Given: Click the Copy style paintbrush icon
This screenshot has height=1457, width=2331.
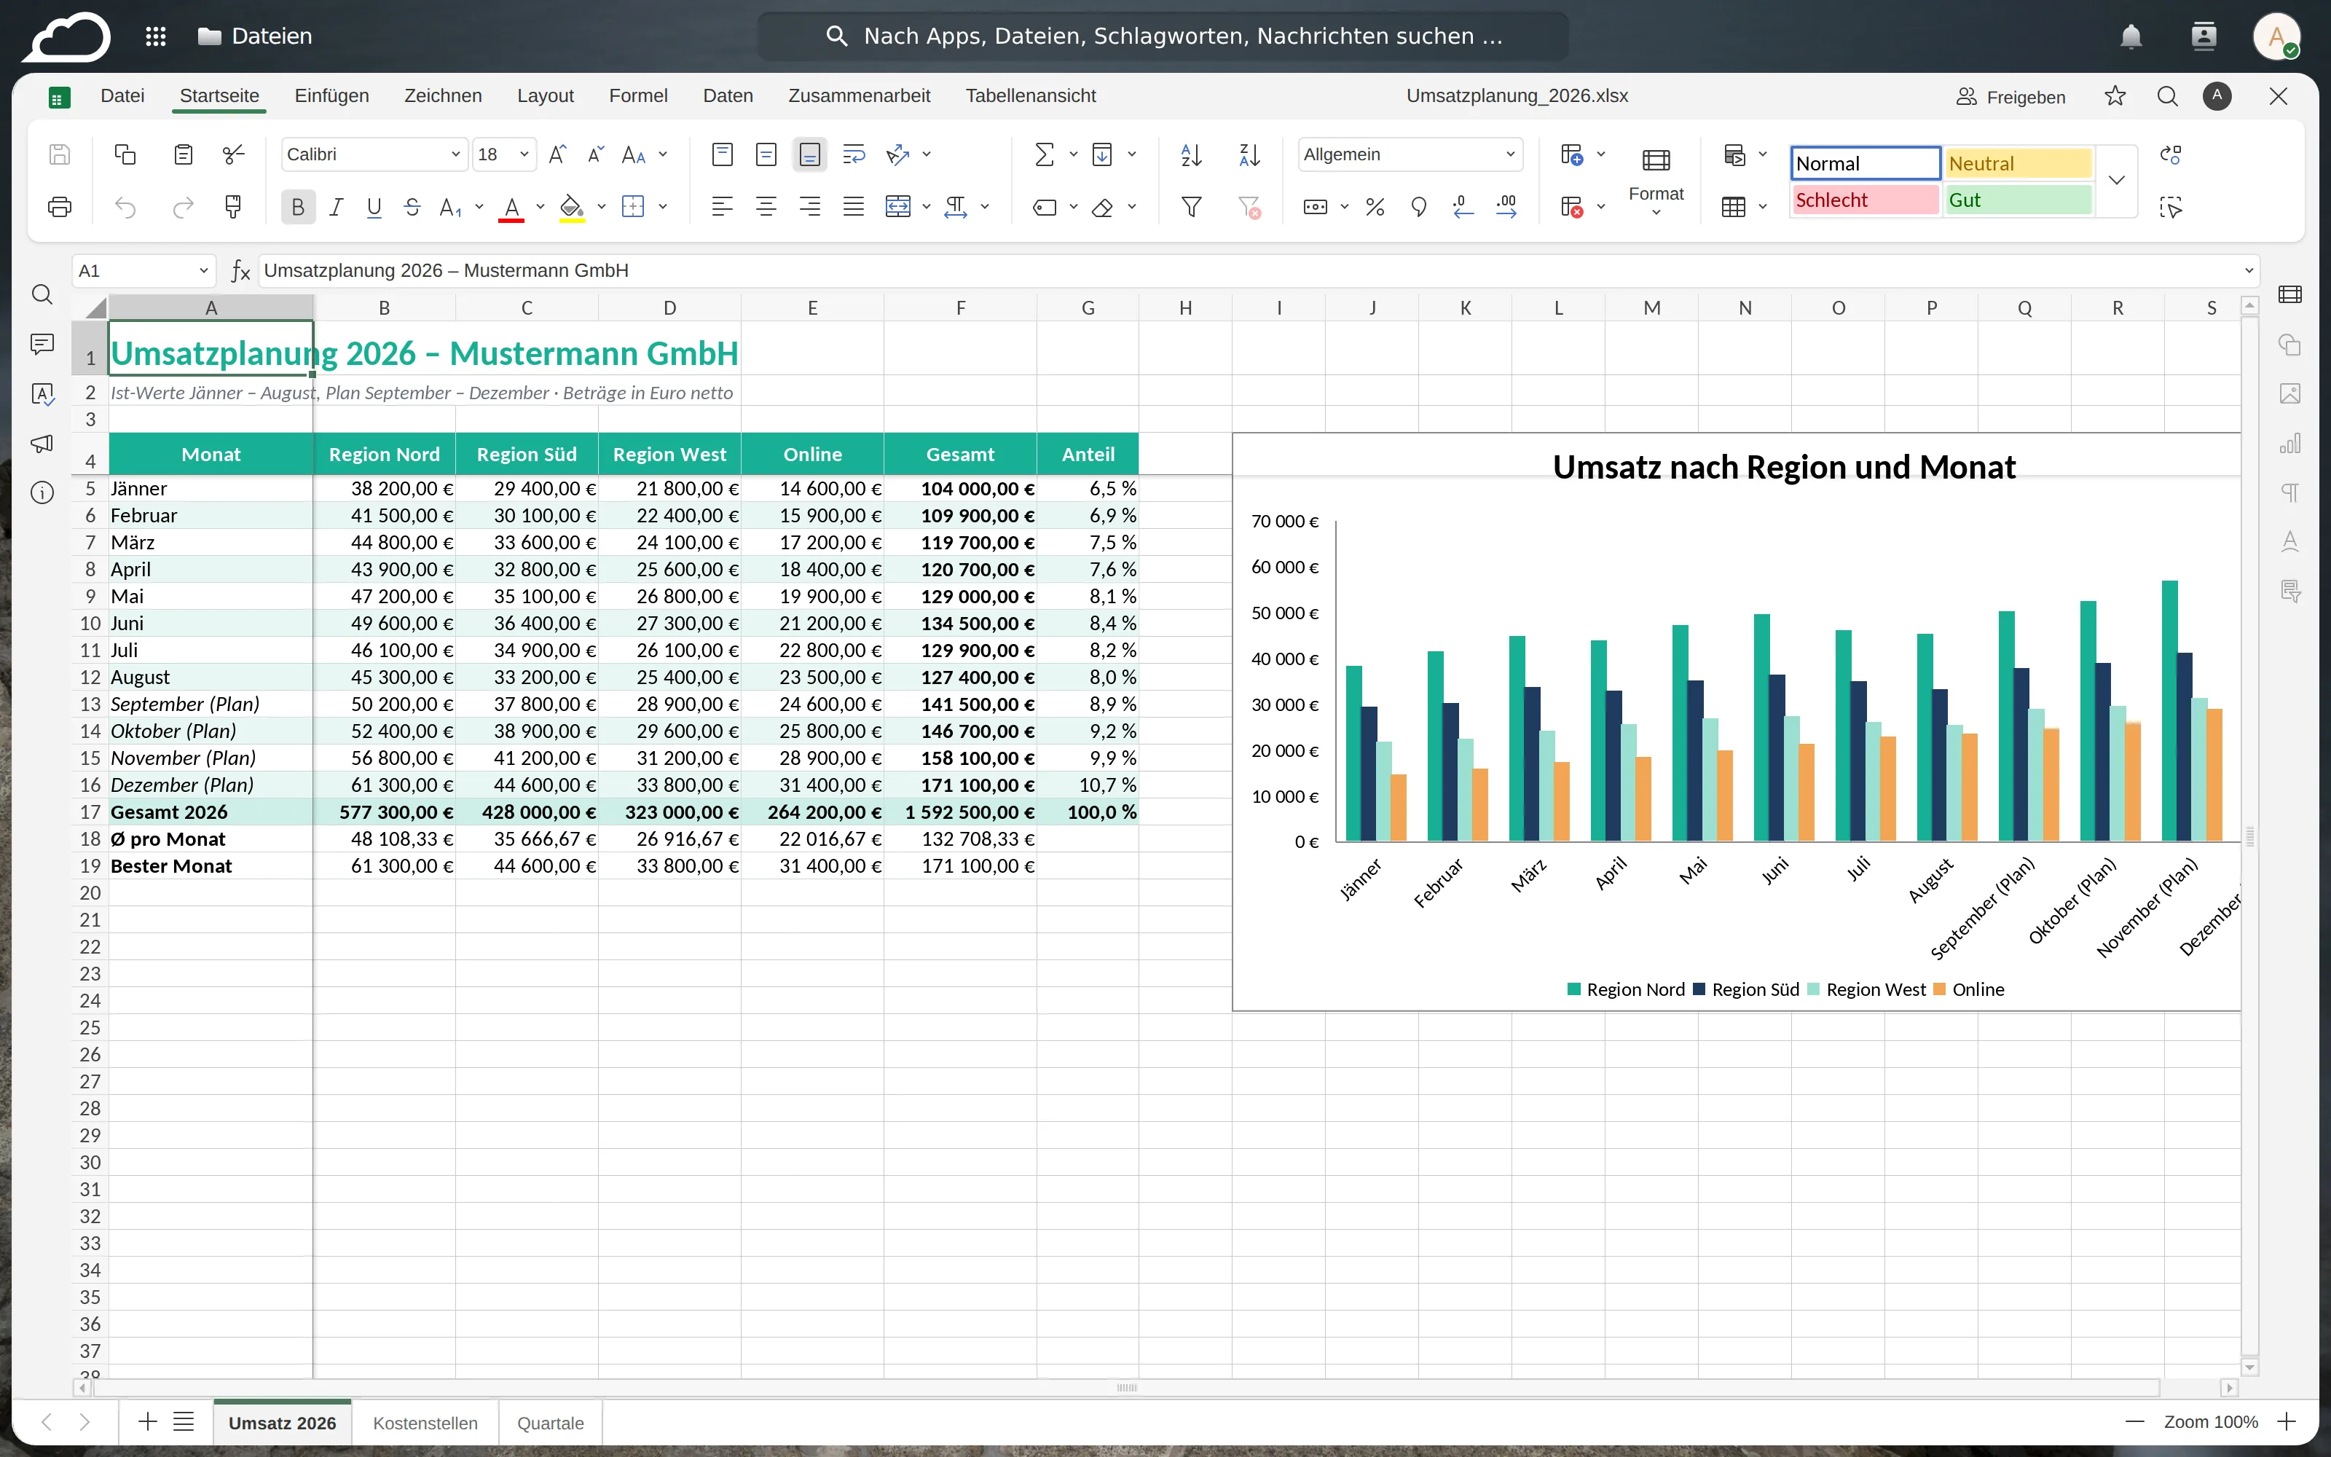Looking at the screenshot, I should click(233, 207).
